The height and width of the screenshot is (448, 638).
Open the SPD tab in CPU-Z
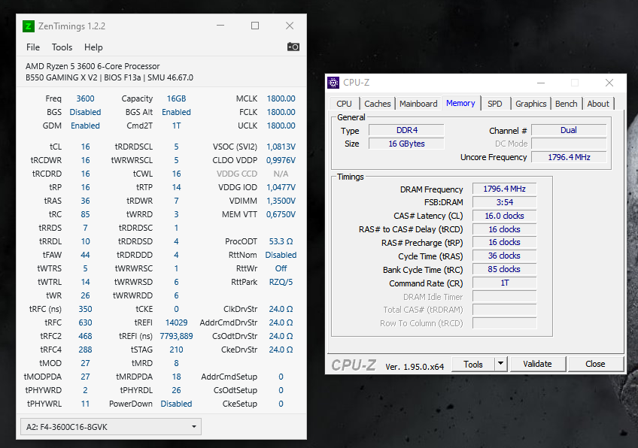495,104
